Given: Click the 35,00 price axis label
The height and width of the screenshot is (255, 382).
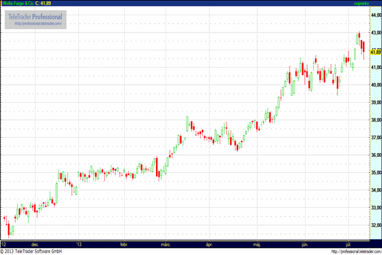Looking at the screenshot, I should [376, 173].
